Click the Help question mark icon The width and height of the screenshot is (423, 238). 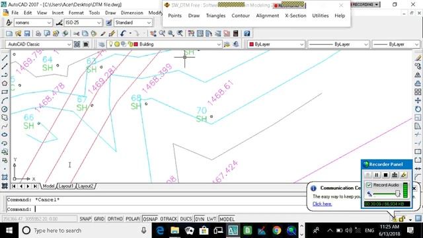pos(247,34)
